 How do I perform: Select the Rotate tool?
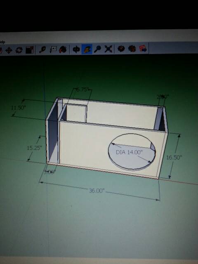(x=19, y=50)
